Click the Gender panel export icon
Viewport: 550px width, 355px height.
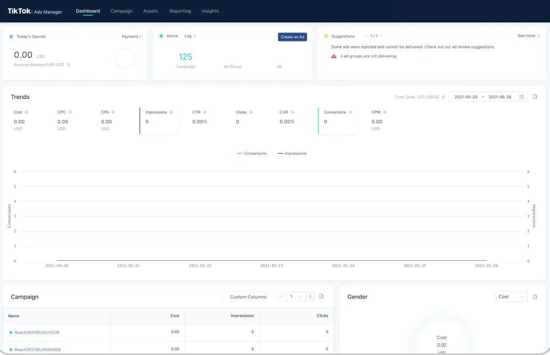(535, 296)
